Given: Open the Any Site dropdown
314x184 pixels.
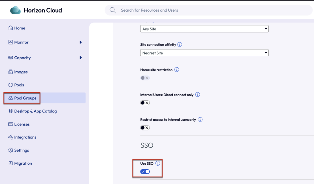Looking at the screenshot, I should click(204, 29).
